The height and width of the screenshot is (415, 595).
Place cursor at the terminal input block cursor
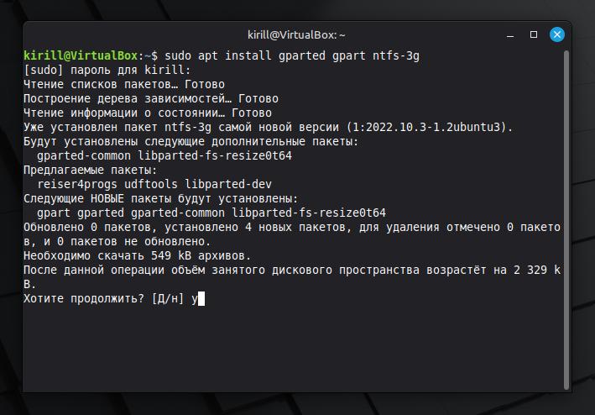pos(201,298)
